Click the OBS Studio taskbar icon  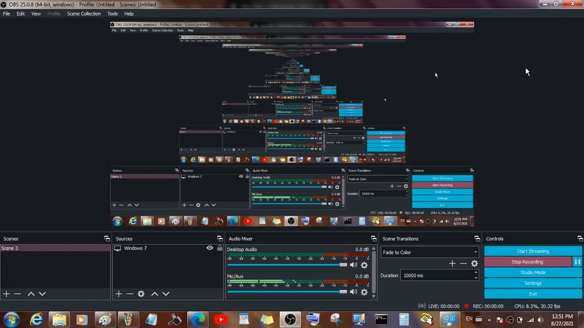(x=290, y=319)
